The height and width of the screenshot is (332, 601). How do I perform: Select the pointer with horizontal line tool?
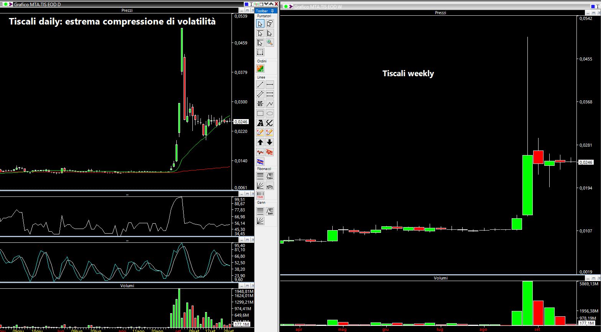click(x=260, y=33)
